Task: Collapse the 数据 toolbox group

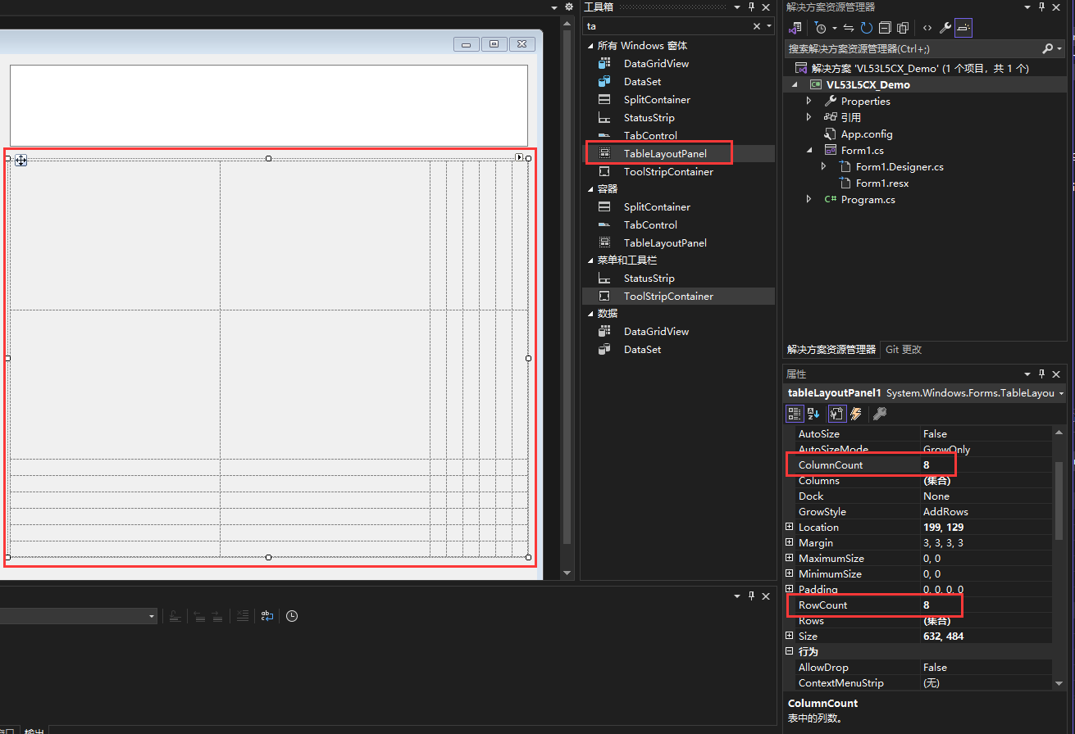Action: [x=590, y=314]
